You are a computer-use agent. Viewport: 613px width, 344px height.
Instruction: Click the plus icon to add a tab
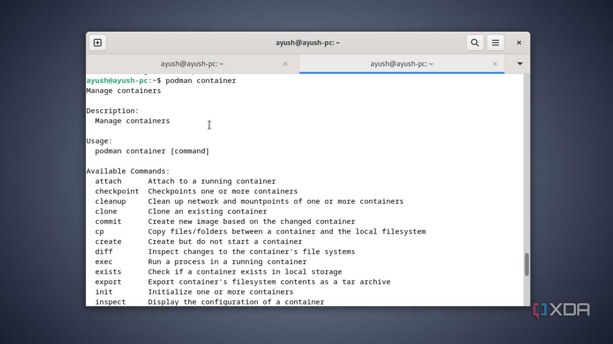(97, 42)
